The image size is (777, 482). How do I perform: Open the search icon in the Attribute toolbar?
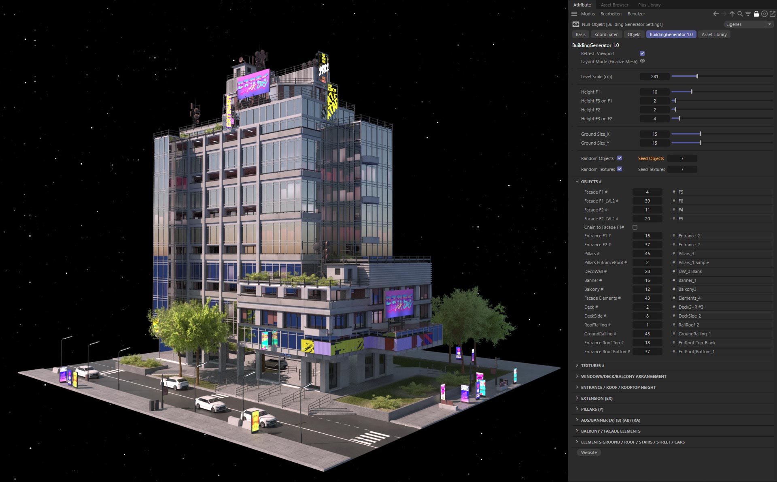point(739,13)
